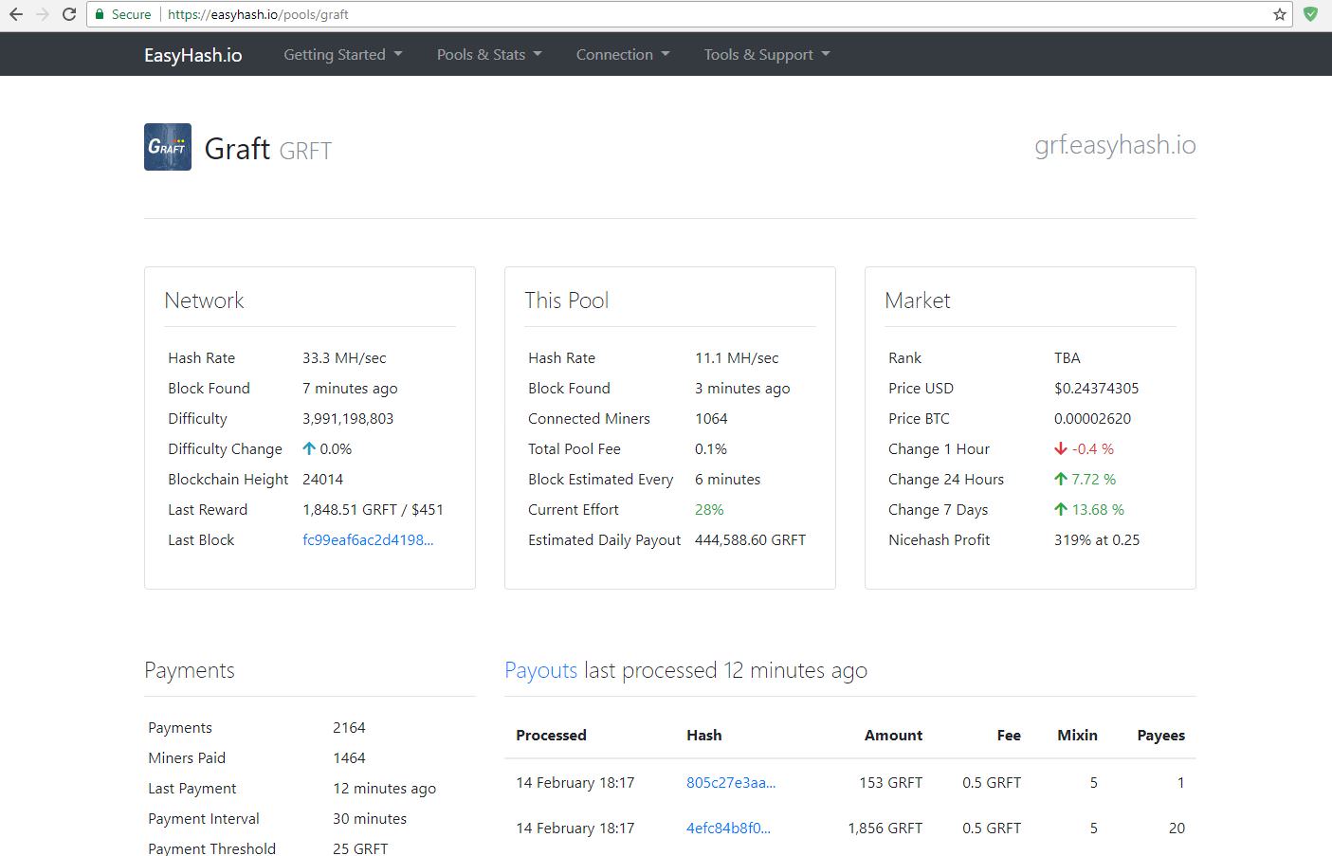Image resolution: width=1332 pixels, height=856 pixels.
Task: Click green up arrow beside Change 24 Hours
Action: click(1061, 479)
